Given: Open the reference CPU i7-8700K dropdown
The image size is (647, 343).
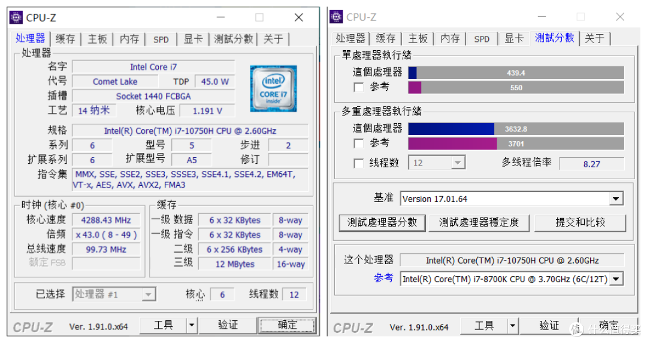Looking at the screenshot, I should coord(616,279).
